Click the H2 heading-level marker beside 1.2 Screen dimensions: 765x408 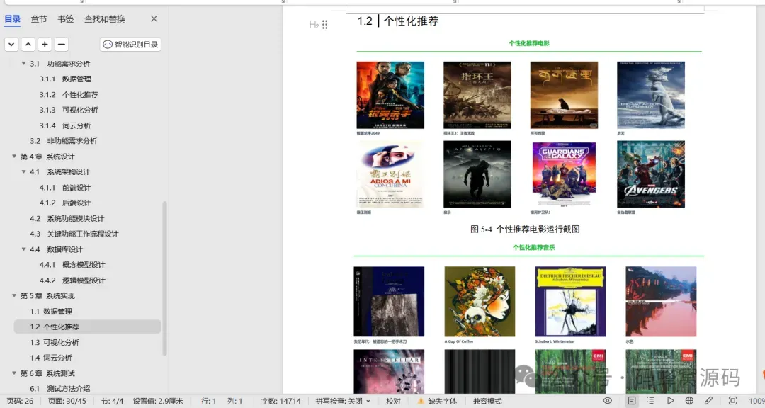314,24
